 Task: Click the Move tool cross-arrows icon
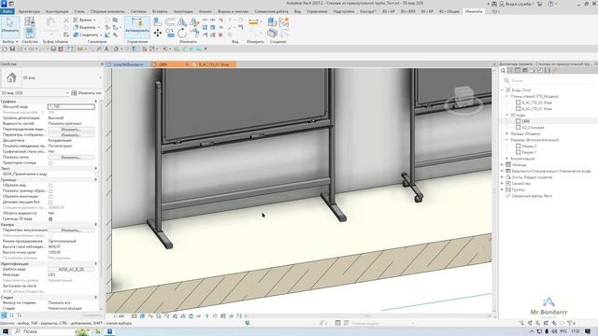click(x=158, y=34)
